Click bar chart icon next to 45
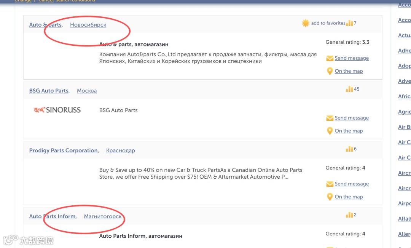This screenshot has height=248, width=411. point(349,89)
